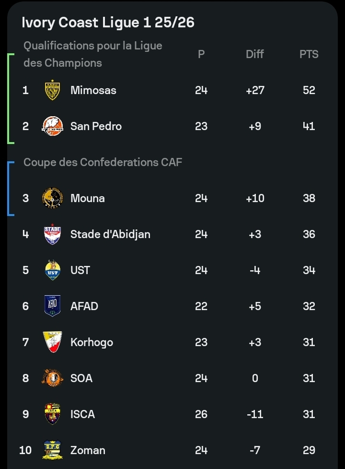Click the Coupe des Confederations CAF label
The width and height of the screenshot is (345, 469).
pyautogui.click(x=103, y=162)
